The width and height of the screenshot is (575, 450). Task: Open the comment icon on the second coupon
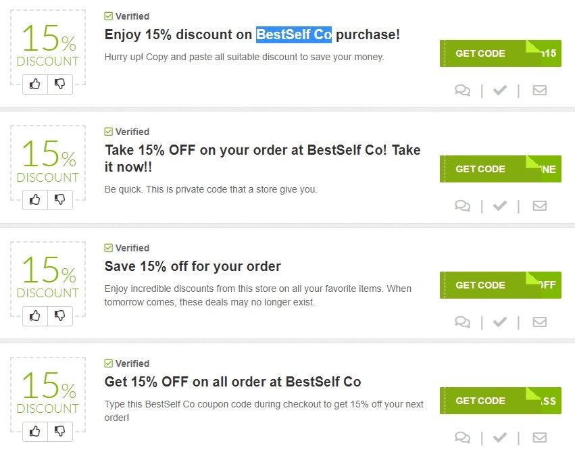[463, 206]
